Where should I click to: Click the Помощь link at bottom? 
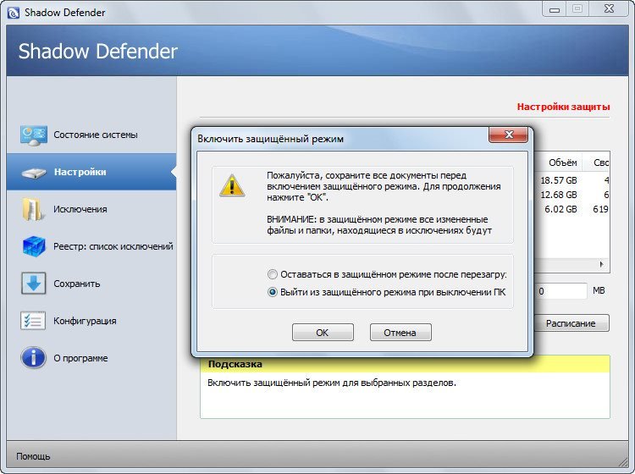click(33, 456)
